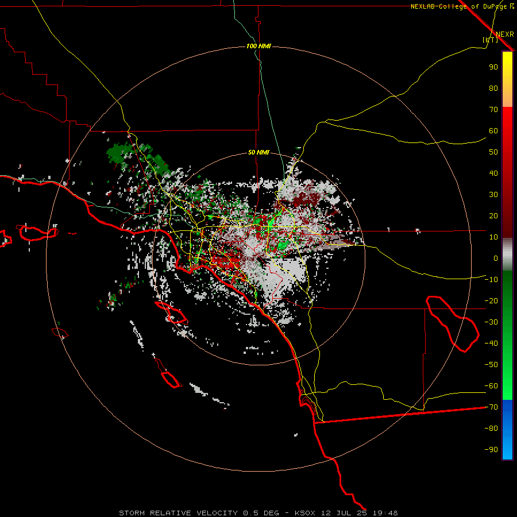Click the -40 value on the velocity scale
This screenshot has height=517, width=517.
491,344
